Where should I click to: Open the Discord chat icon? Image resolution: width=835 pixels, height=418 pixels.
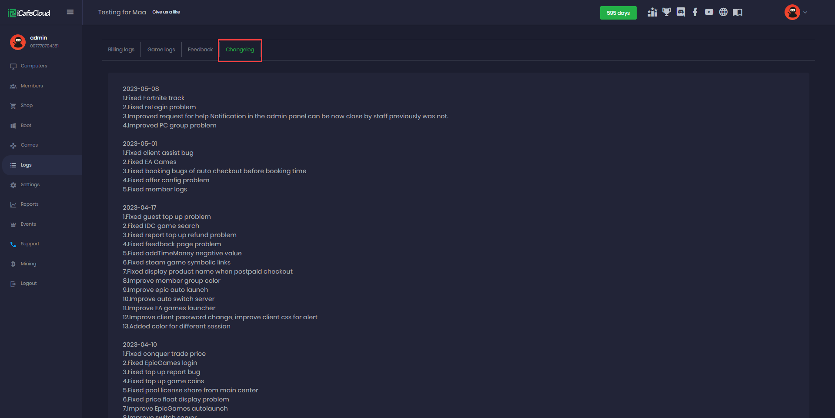click(681, 12)
